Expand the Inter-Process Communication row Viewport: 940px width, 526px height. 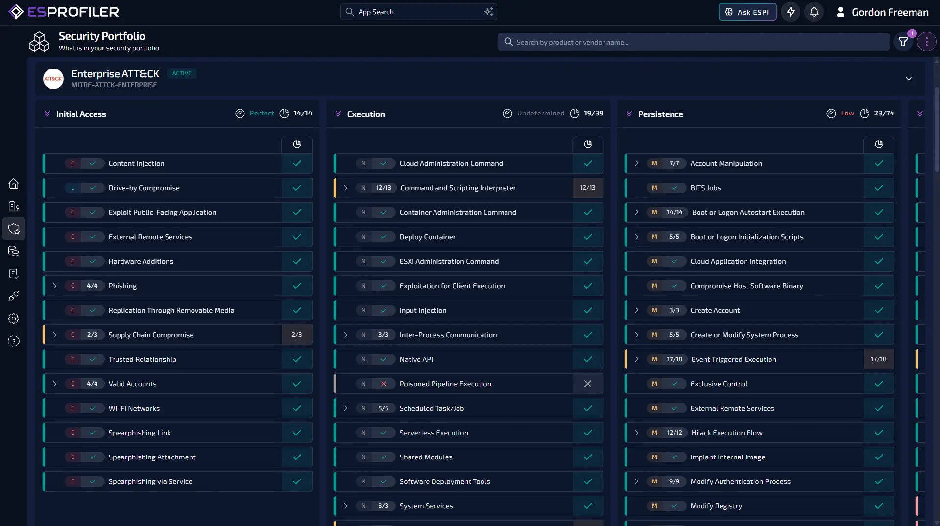[x=346, y=335]
